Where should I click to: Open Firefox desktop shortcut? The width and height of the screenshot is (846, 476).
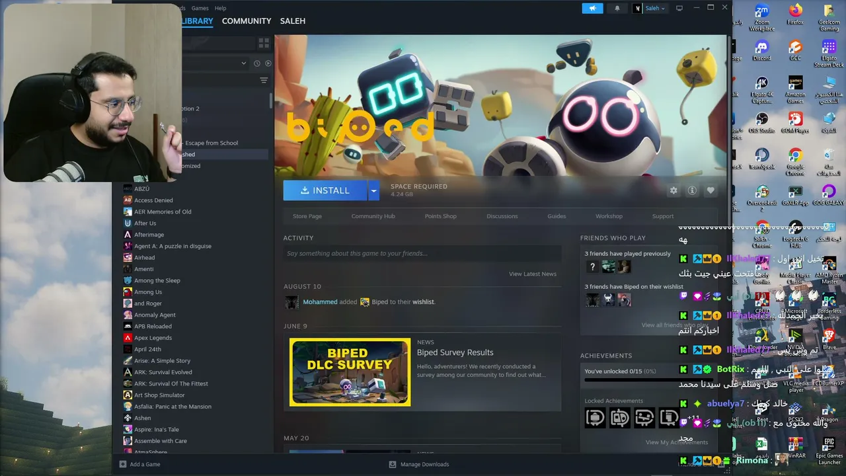point(795,15)
